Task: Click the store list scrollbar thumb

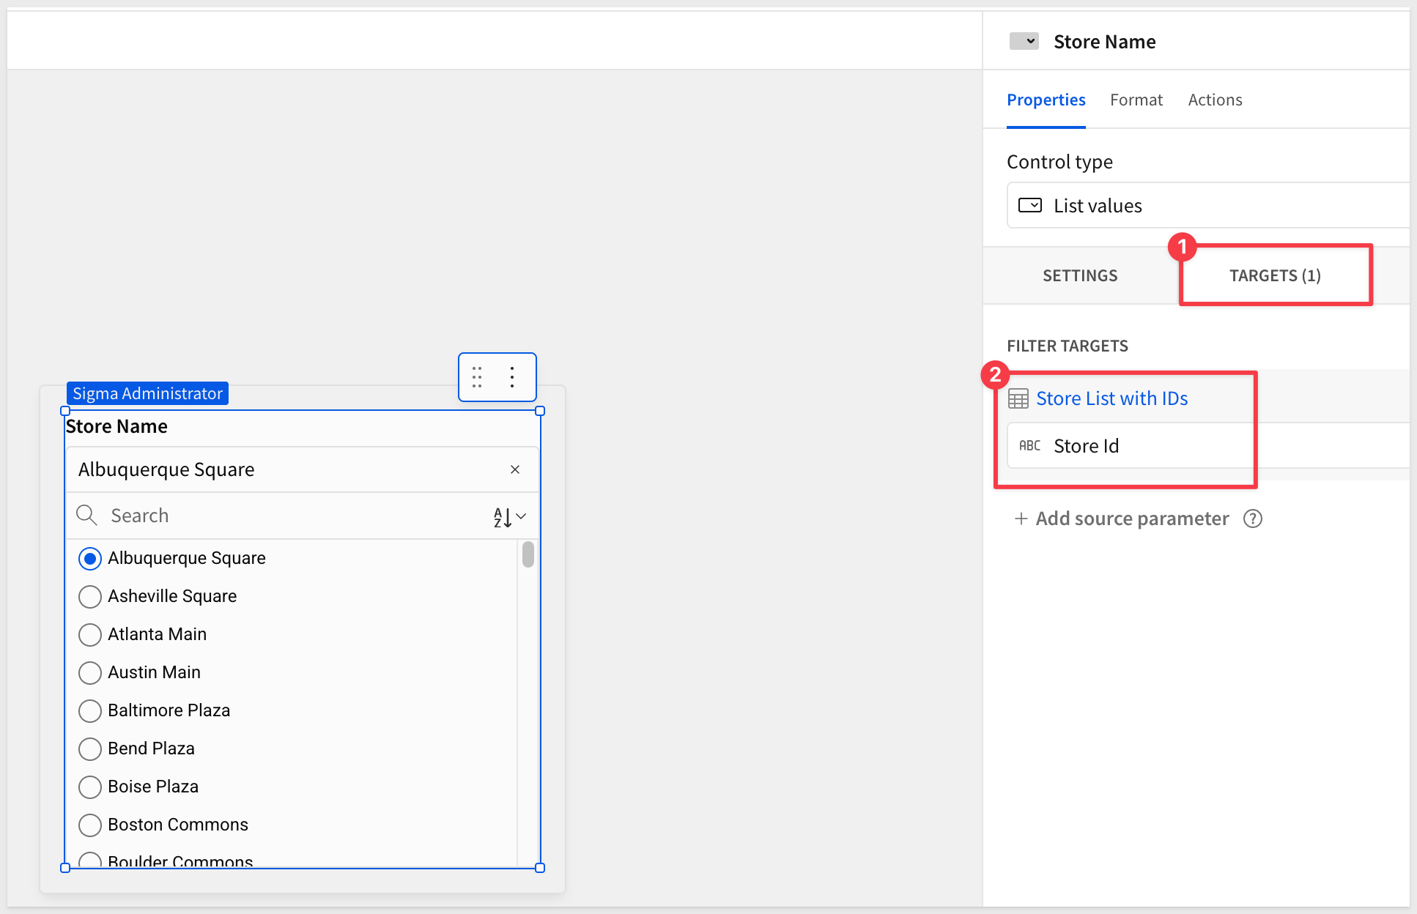Action: 528,554
